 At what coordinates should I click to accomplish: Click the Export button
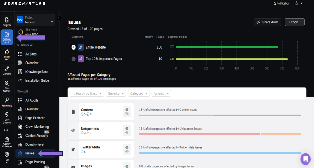294,22
